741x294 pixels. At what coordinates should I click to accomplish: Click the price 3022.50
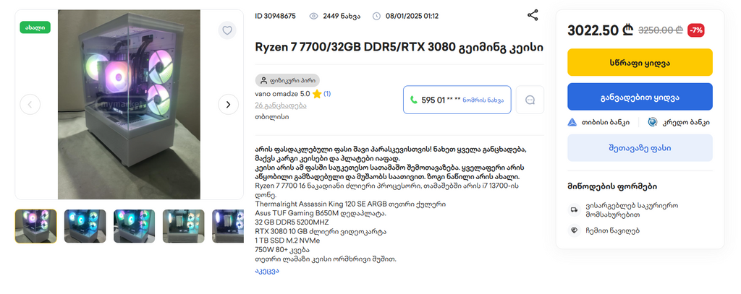pos(600,30)
